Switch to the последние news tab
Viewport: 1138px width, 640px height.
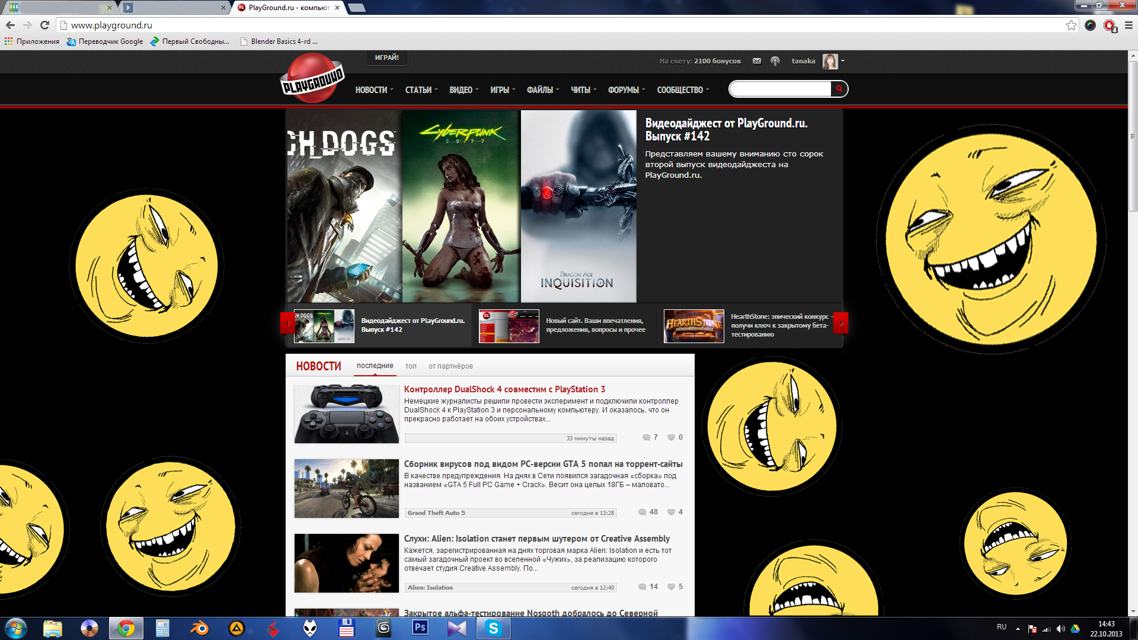[375, 366]
